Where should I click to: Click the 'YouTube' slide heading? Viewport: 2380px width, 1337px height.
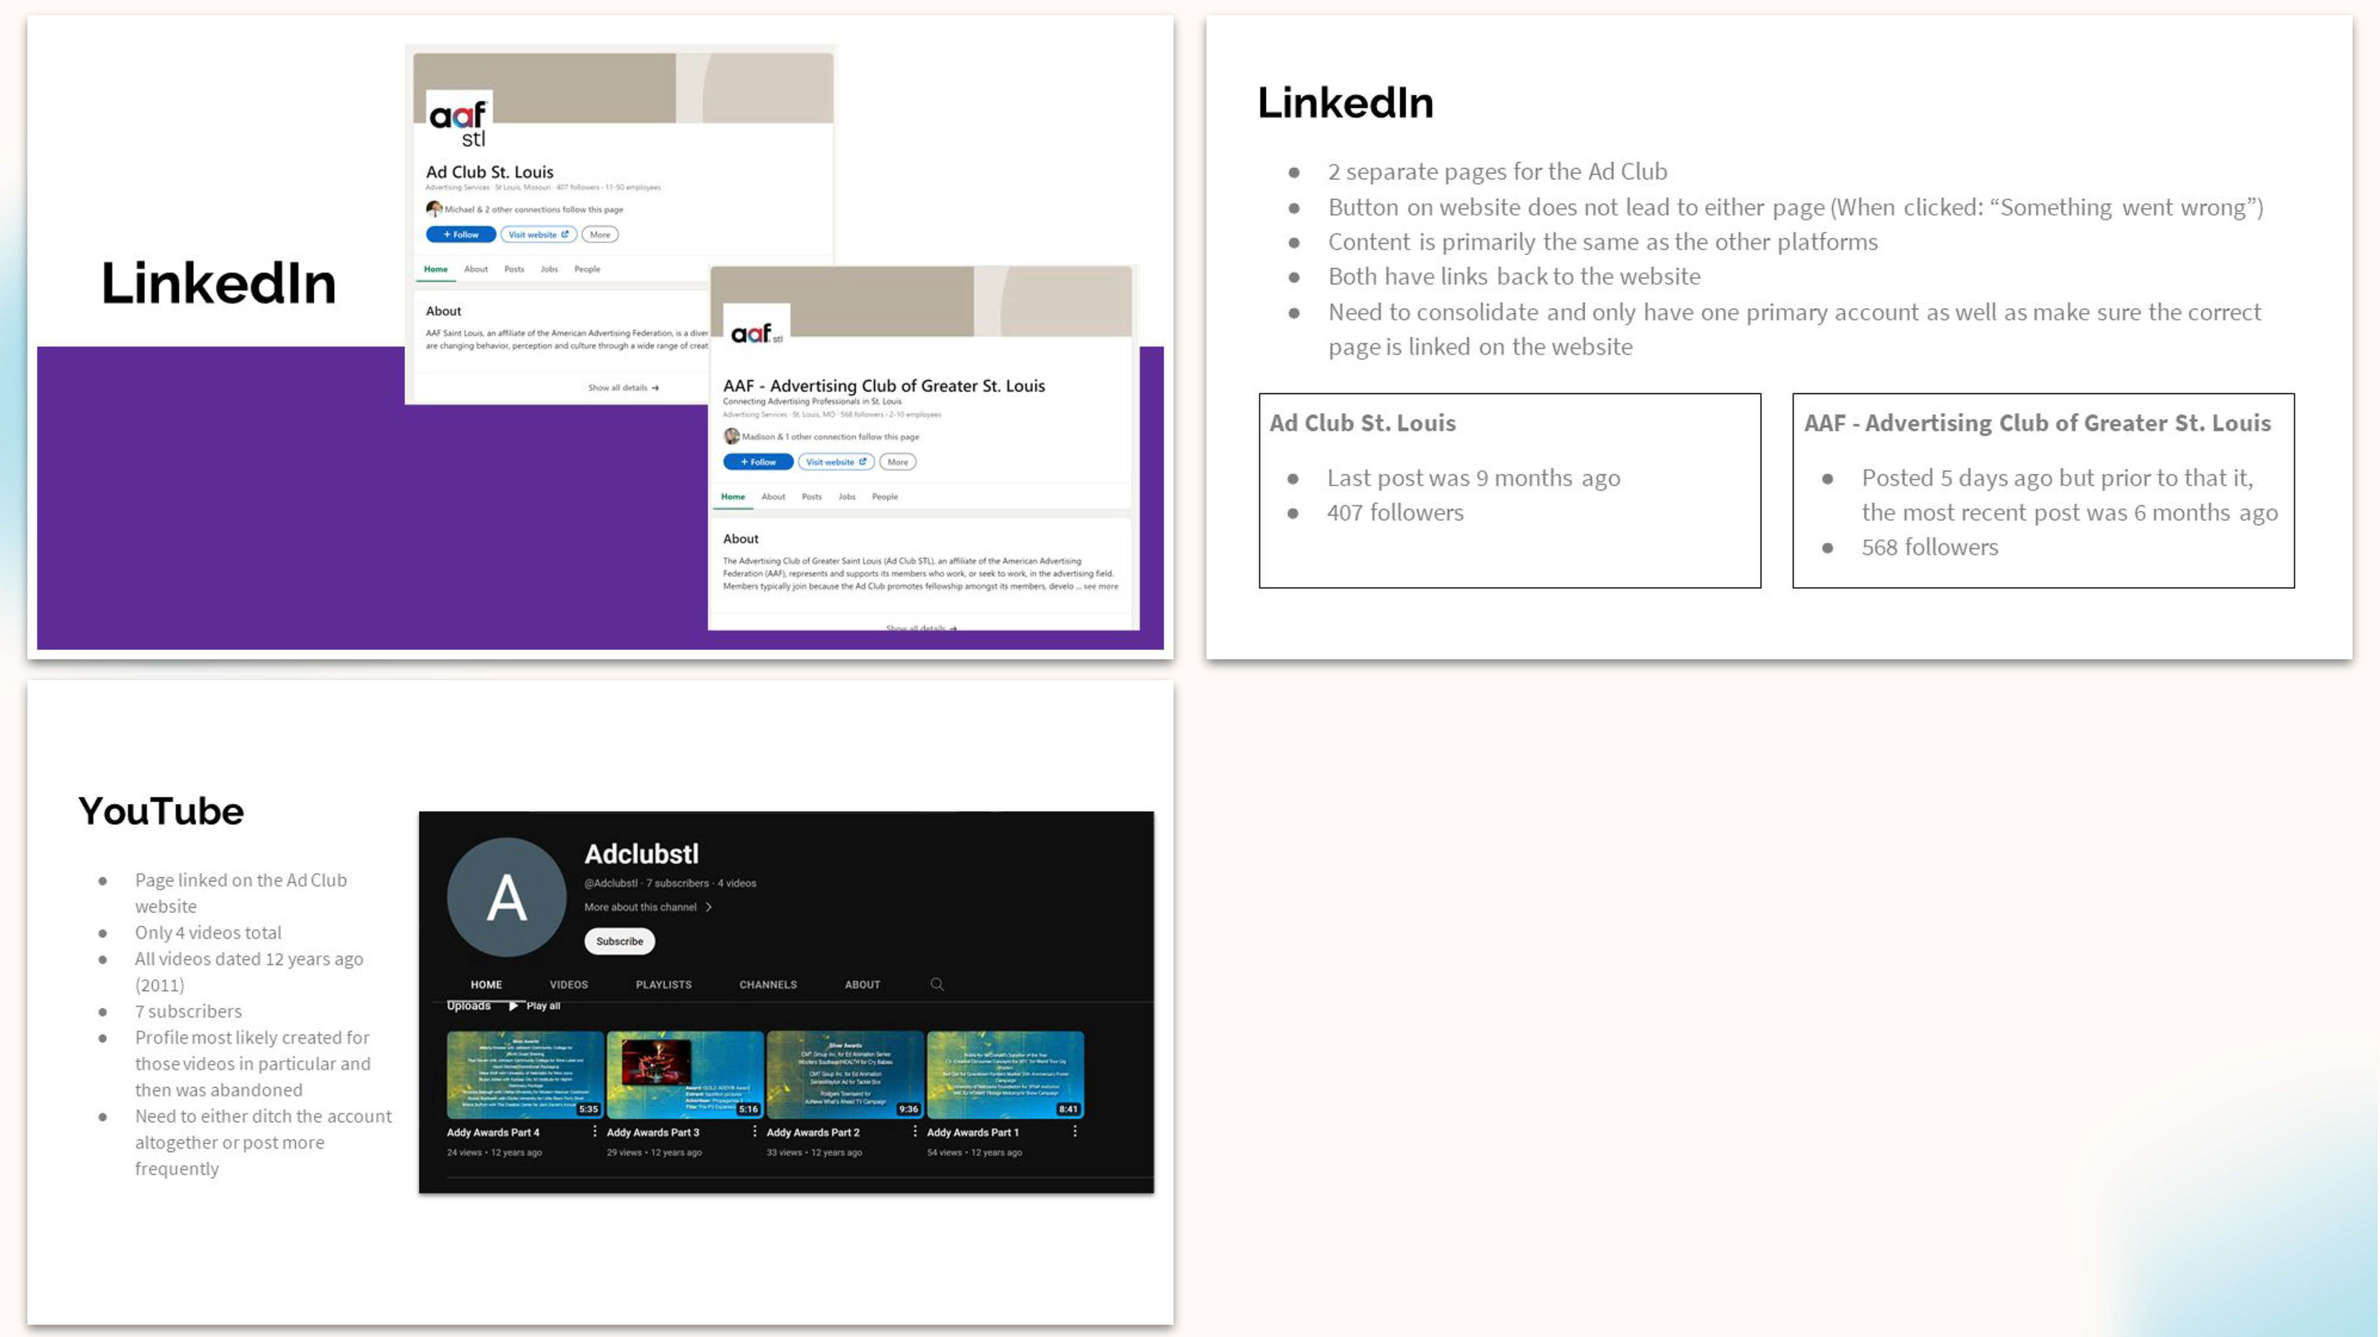coord(161,810)
